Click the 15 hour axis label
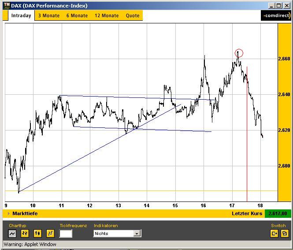Viewport: 293px width, 250px height. point(175,205)
